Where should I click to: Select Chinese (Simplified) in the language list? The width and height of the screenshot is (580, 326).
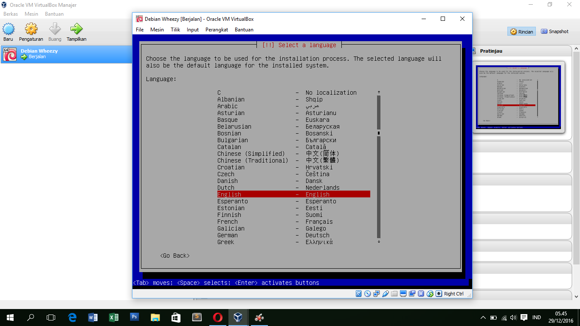point(294,154)
